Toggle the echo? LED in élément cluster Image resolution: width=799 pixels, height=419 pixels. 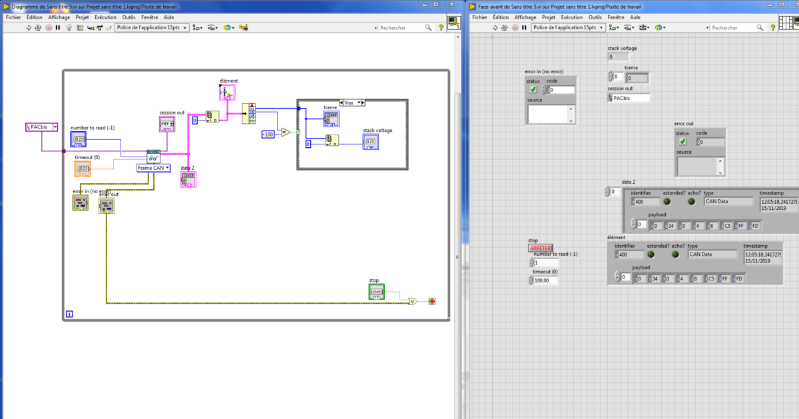[675, 254]
